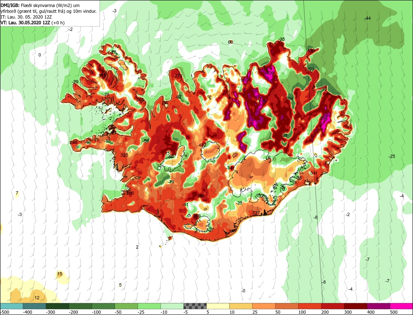
Task: Click the '280' value on the southwest peninsula
Action: tap(131, 193)
